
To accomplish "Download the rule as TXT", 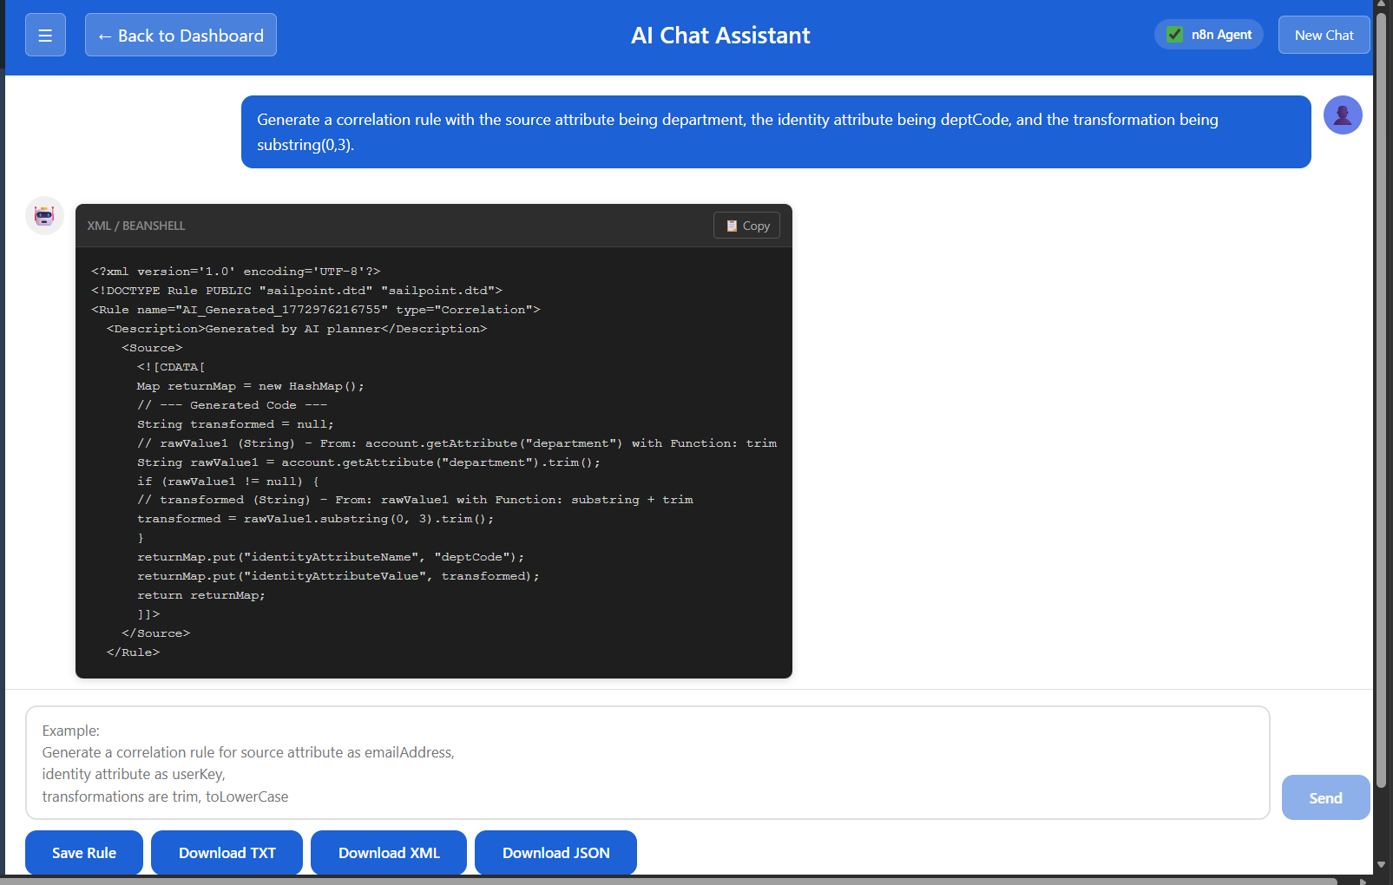I will (227, 853).
